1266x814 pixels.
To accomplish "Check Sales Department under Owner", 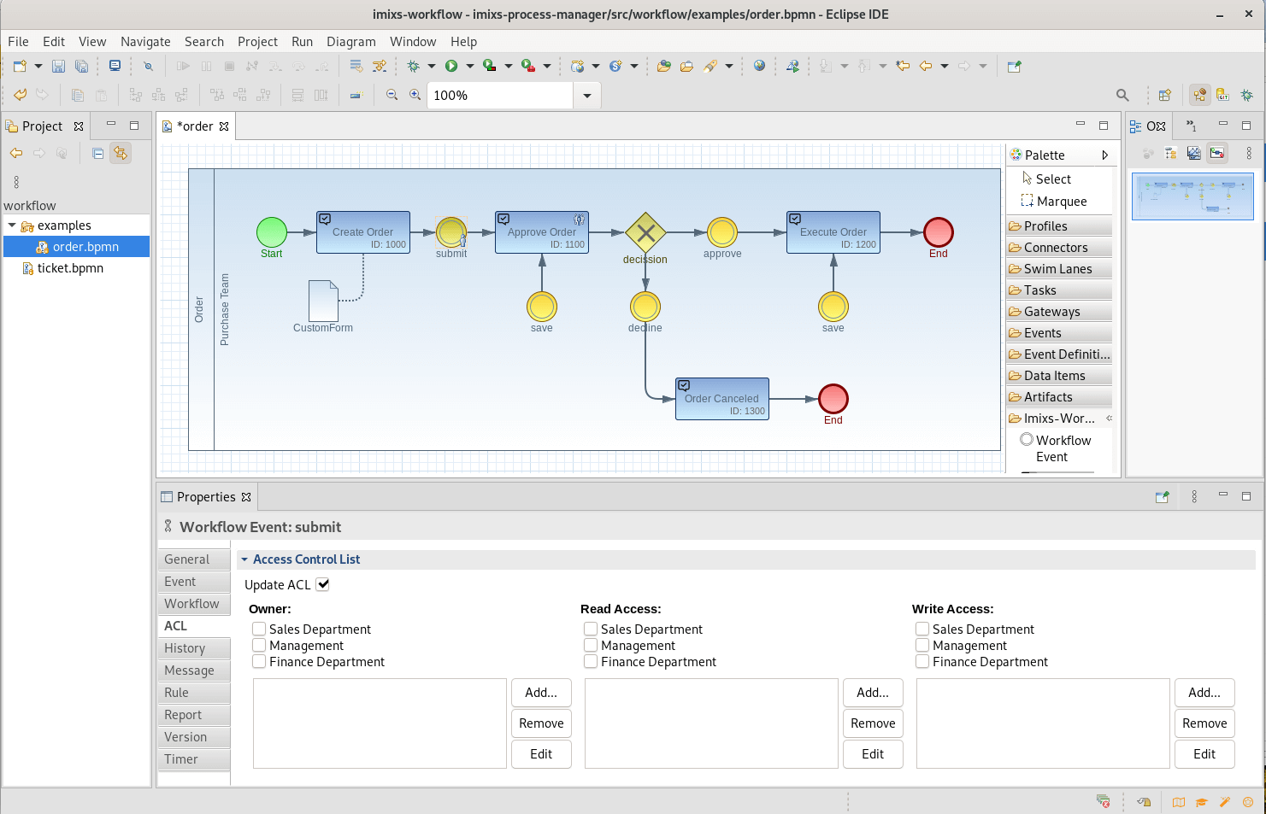I will [258, 629].
